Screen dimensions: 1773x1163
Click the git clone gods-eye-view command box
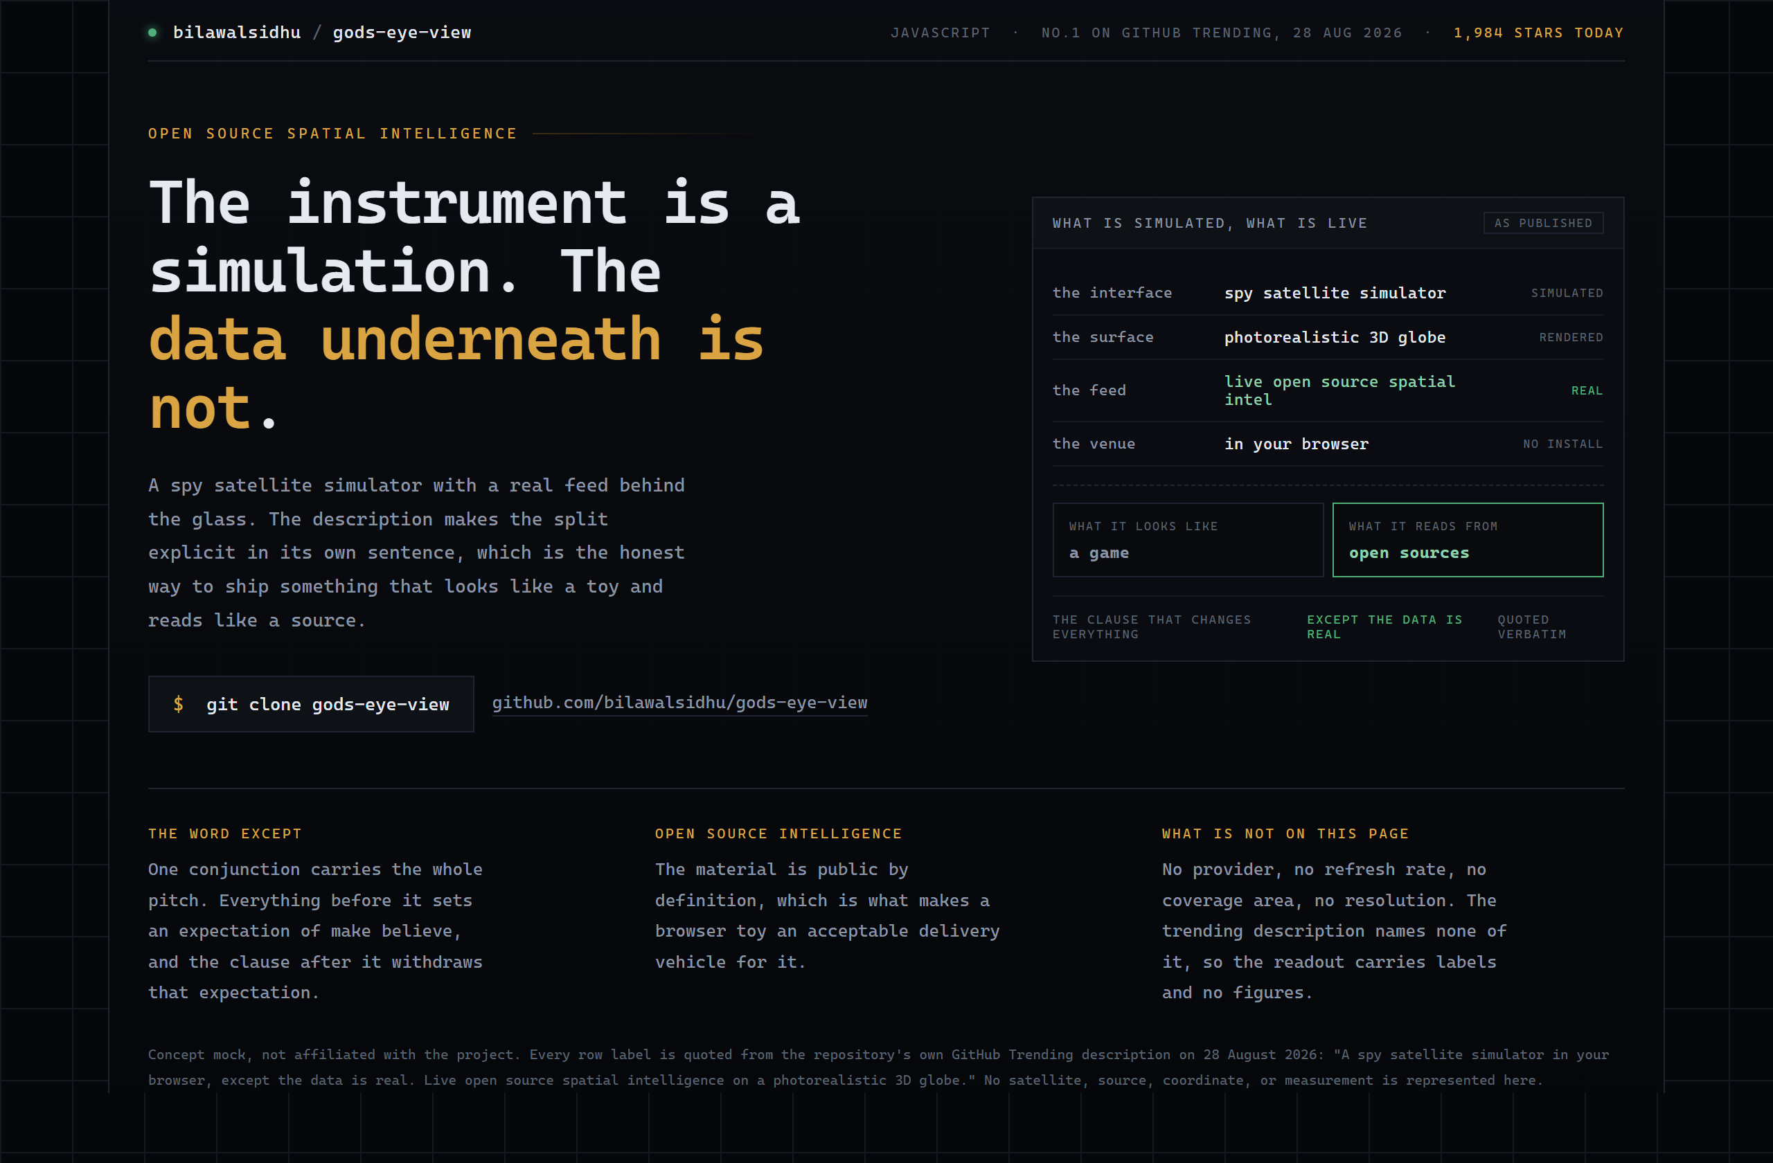point(311,703)
